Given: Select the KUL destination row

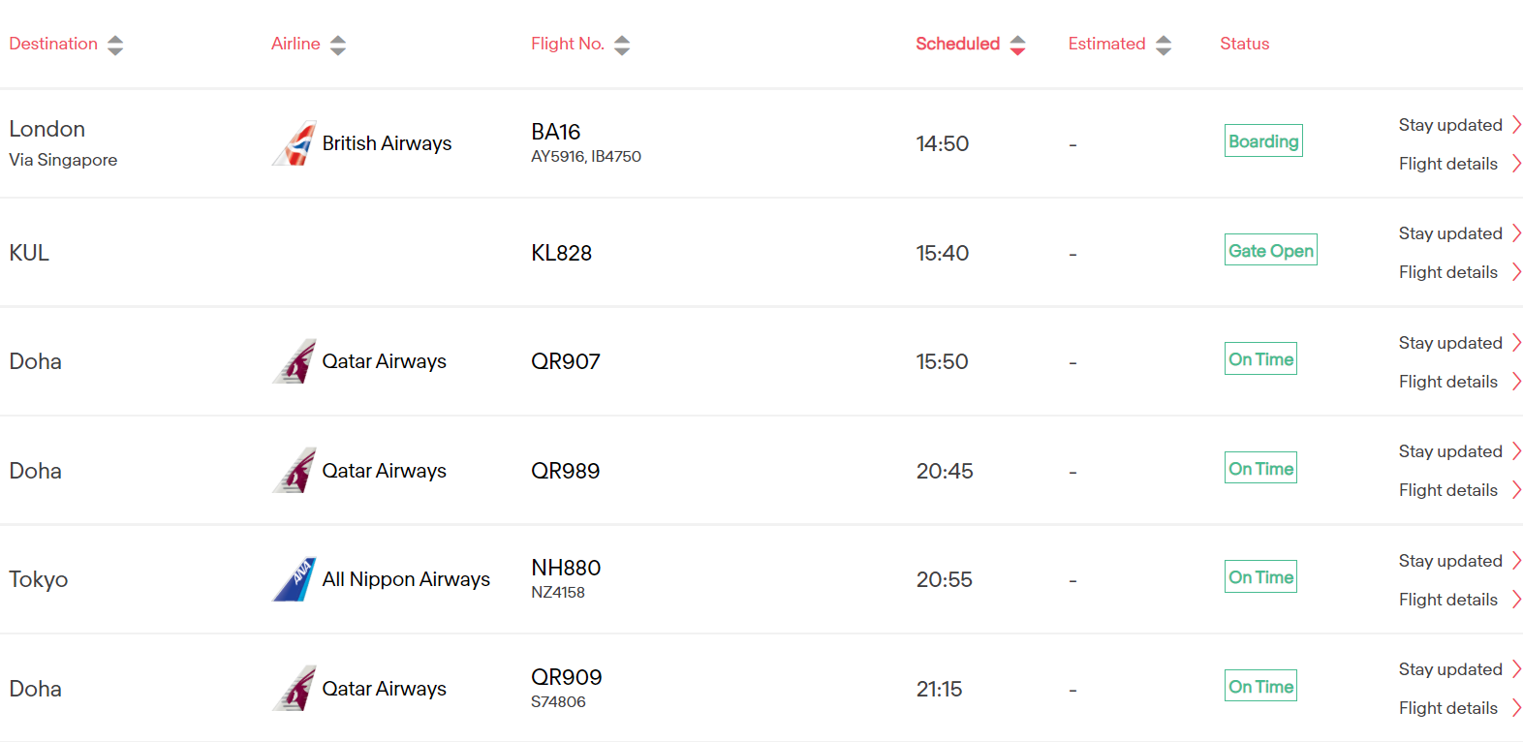Looking at the screenshot, I should click(x=761, y=253).
